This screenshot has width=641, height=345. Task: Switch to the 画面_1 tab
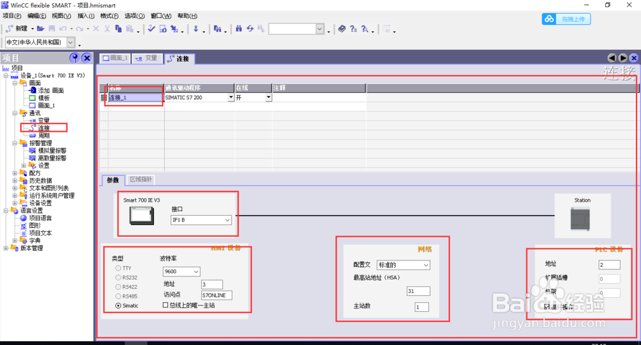(115, 58)
